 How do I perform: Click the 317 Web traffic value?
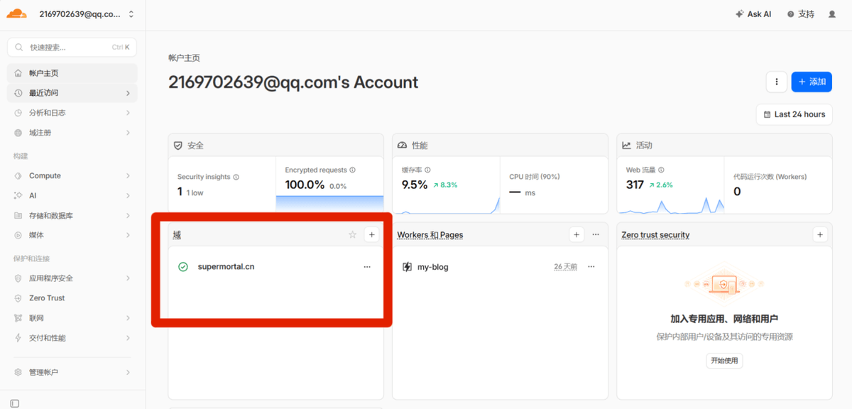click(x=635, y=185)
